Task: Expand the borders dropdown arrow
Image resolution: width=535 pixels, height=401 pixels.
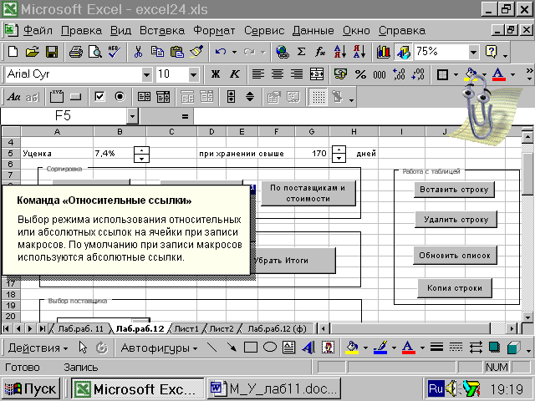Action: (456, 74)
